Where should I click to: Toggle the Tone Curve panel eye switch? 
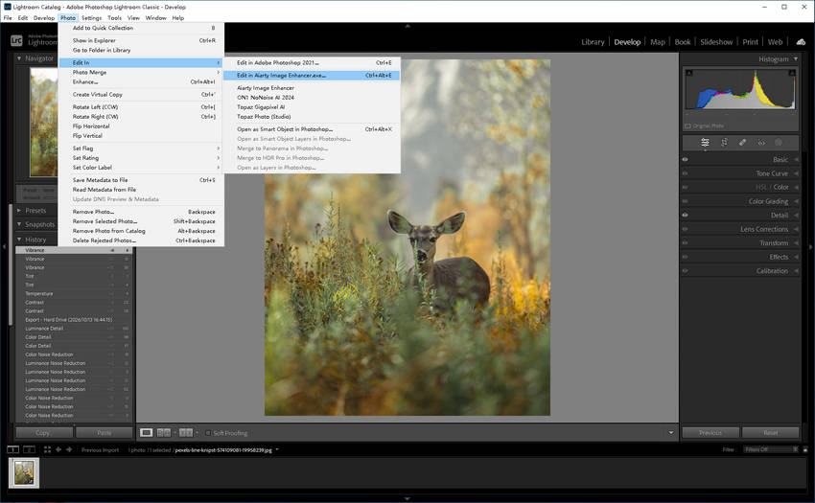(x=685, y=173)
